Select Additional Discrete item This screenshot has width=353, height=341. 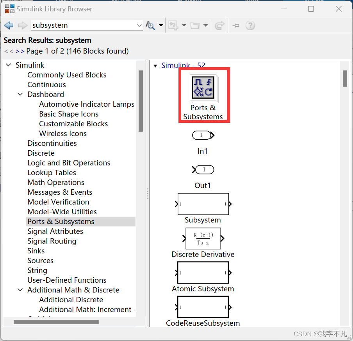71,300
